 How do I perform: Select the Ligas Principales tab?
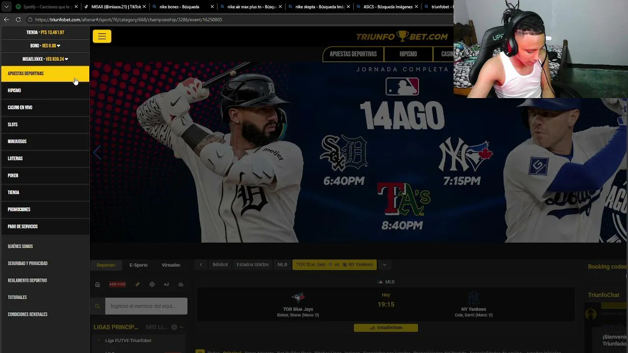tap(116, 327)
